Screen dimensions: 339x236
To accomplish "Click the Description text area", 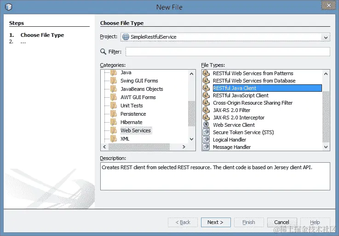I will pos(215,177).
